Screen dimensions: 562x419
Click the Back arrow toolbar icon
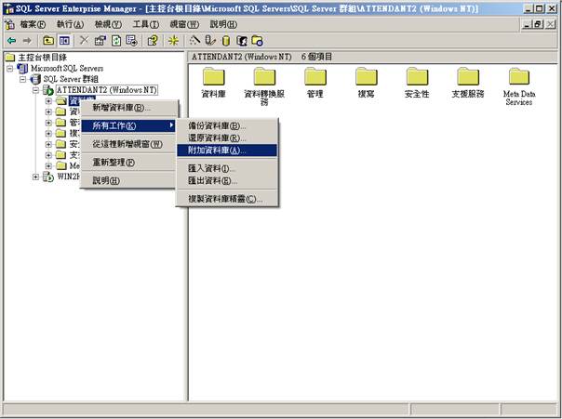point(11,41)
